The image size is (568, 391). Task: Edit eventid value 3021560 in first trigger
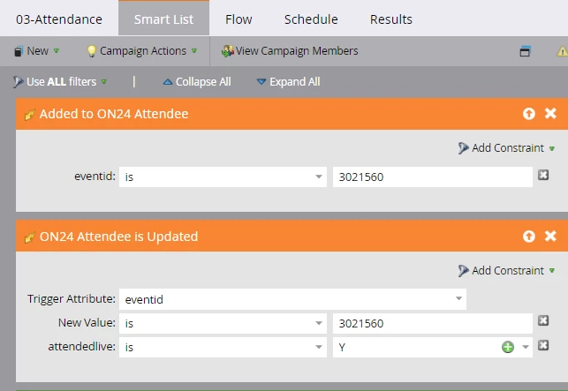click(x=433, y=177)
